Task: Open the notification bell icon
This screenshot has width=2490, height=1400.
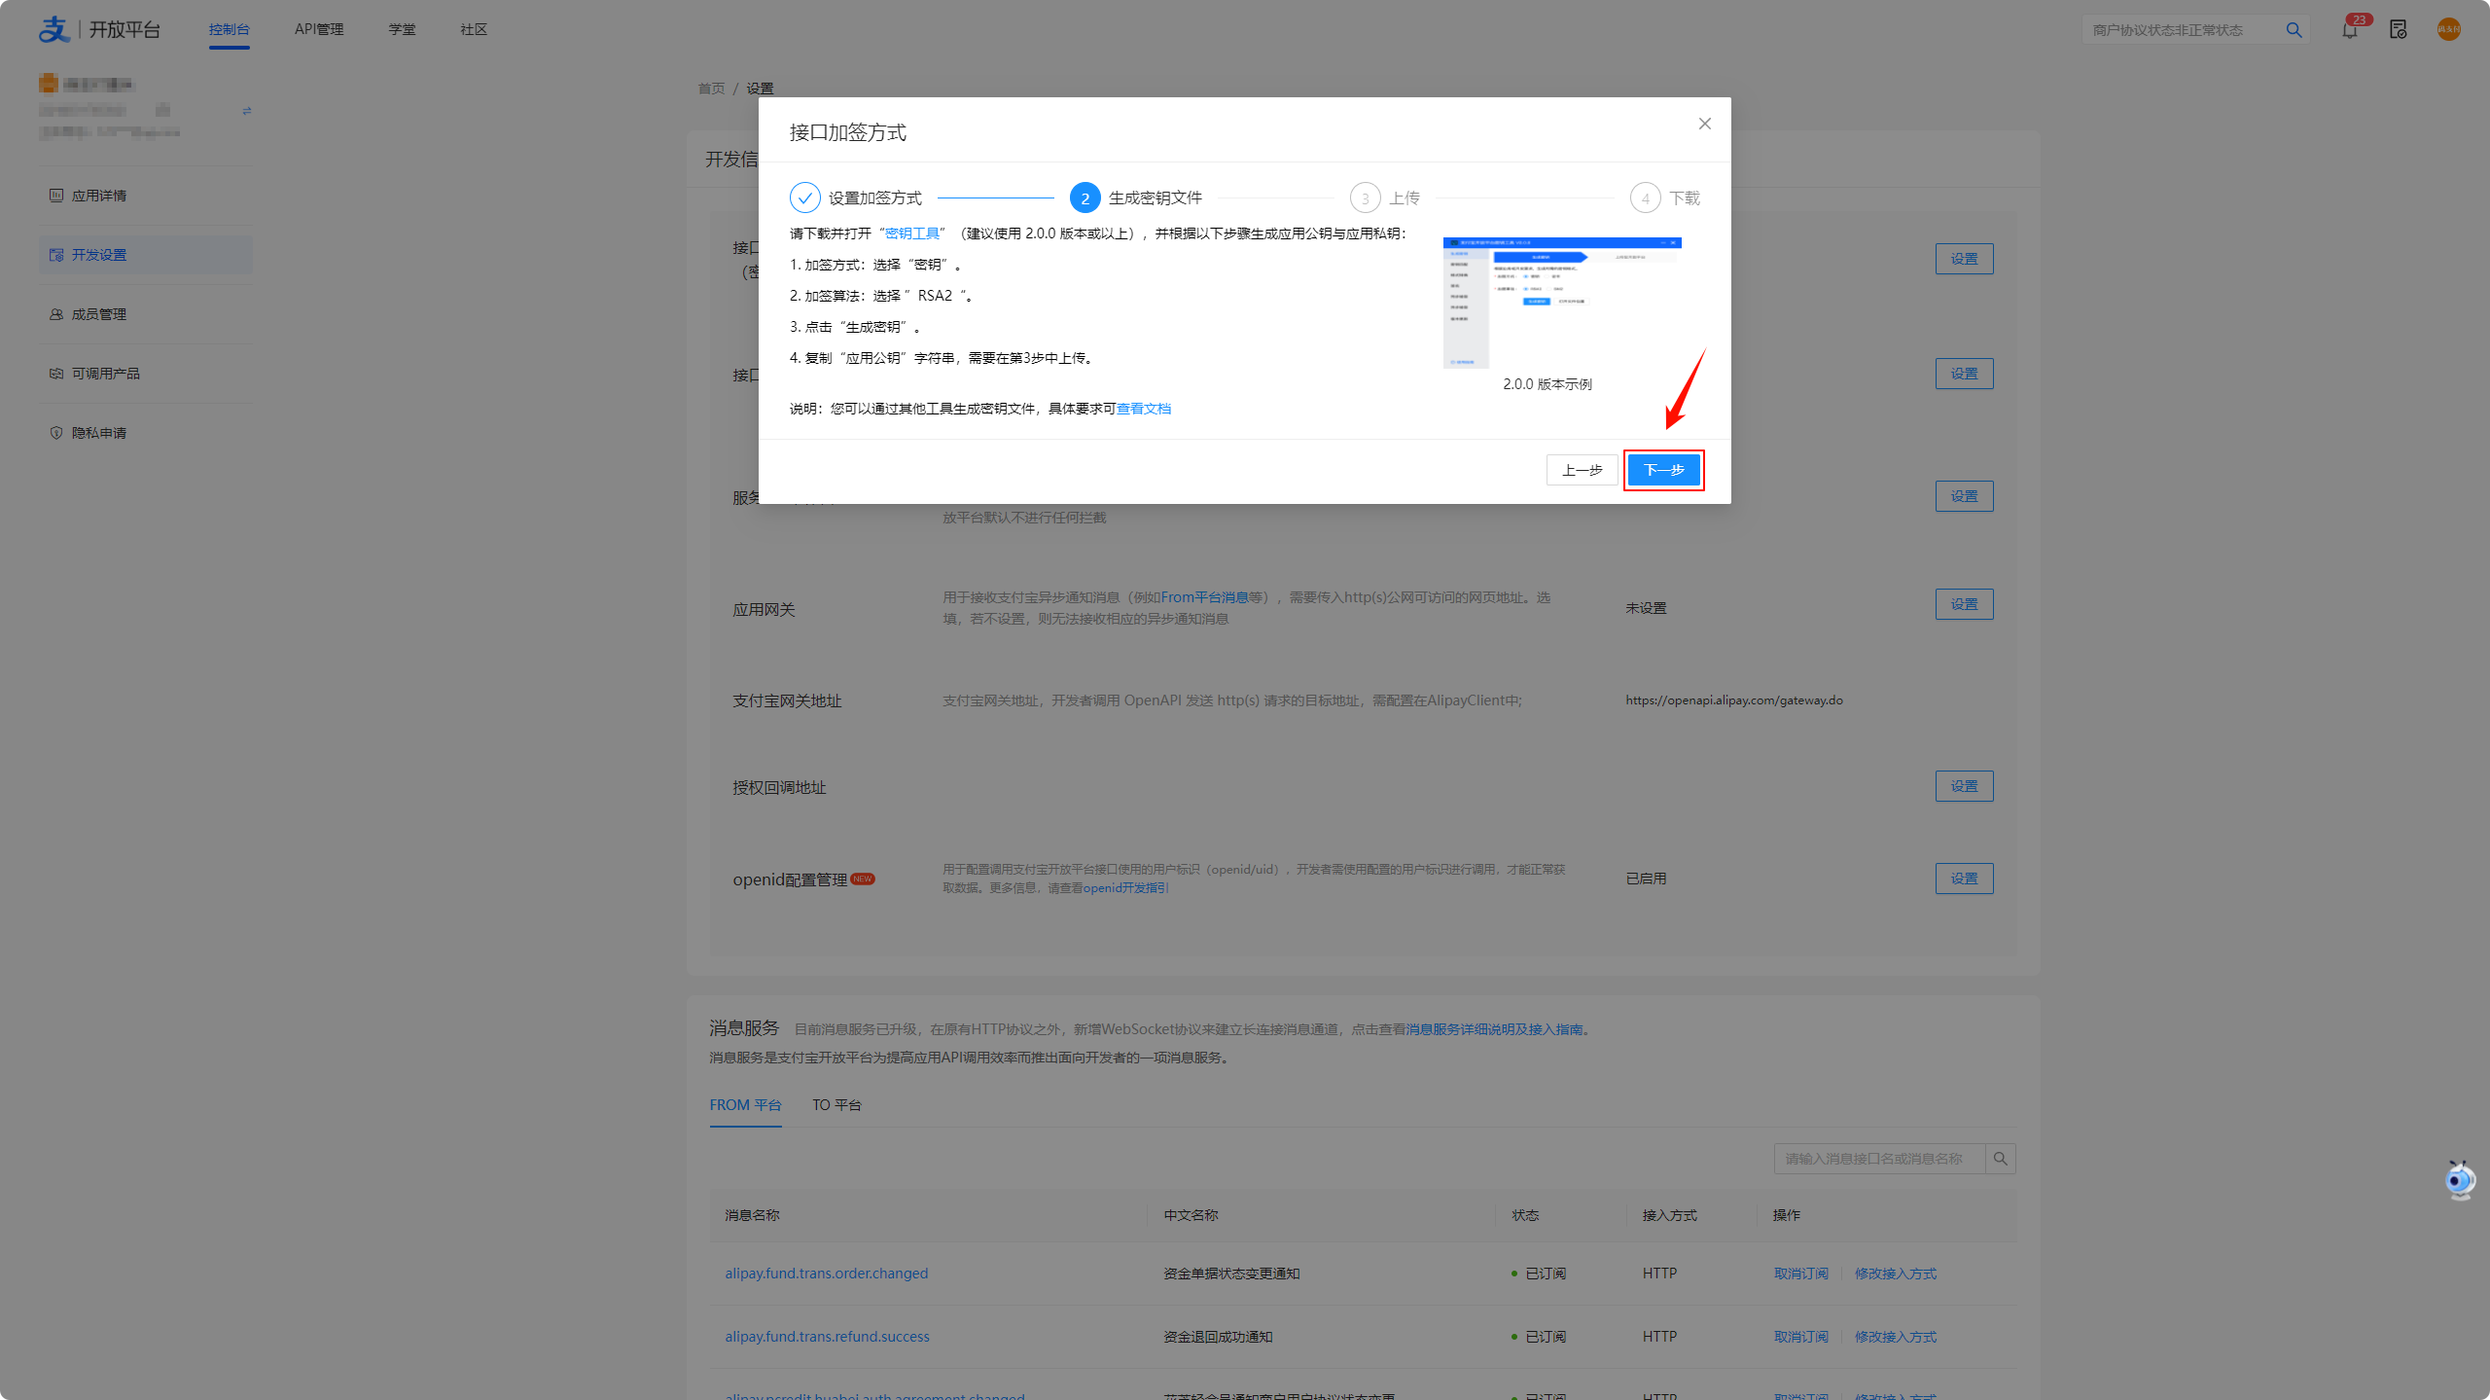Action: pyautogui.click(x=2349, y=30)
